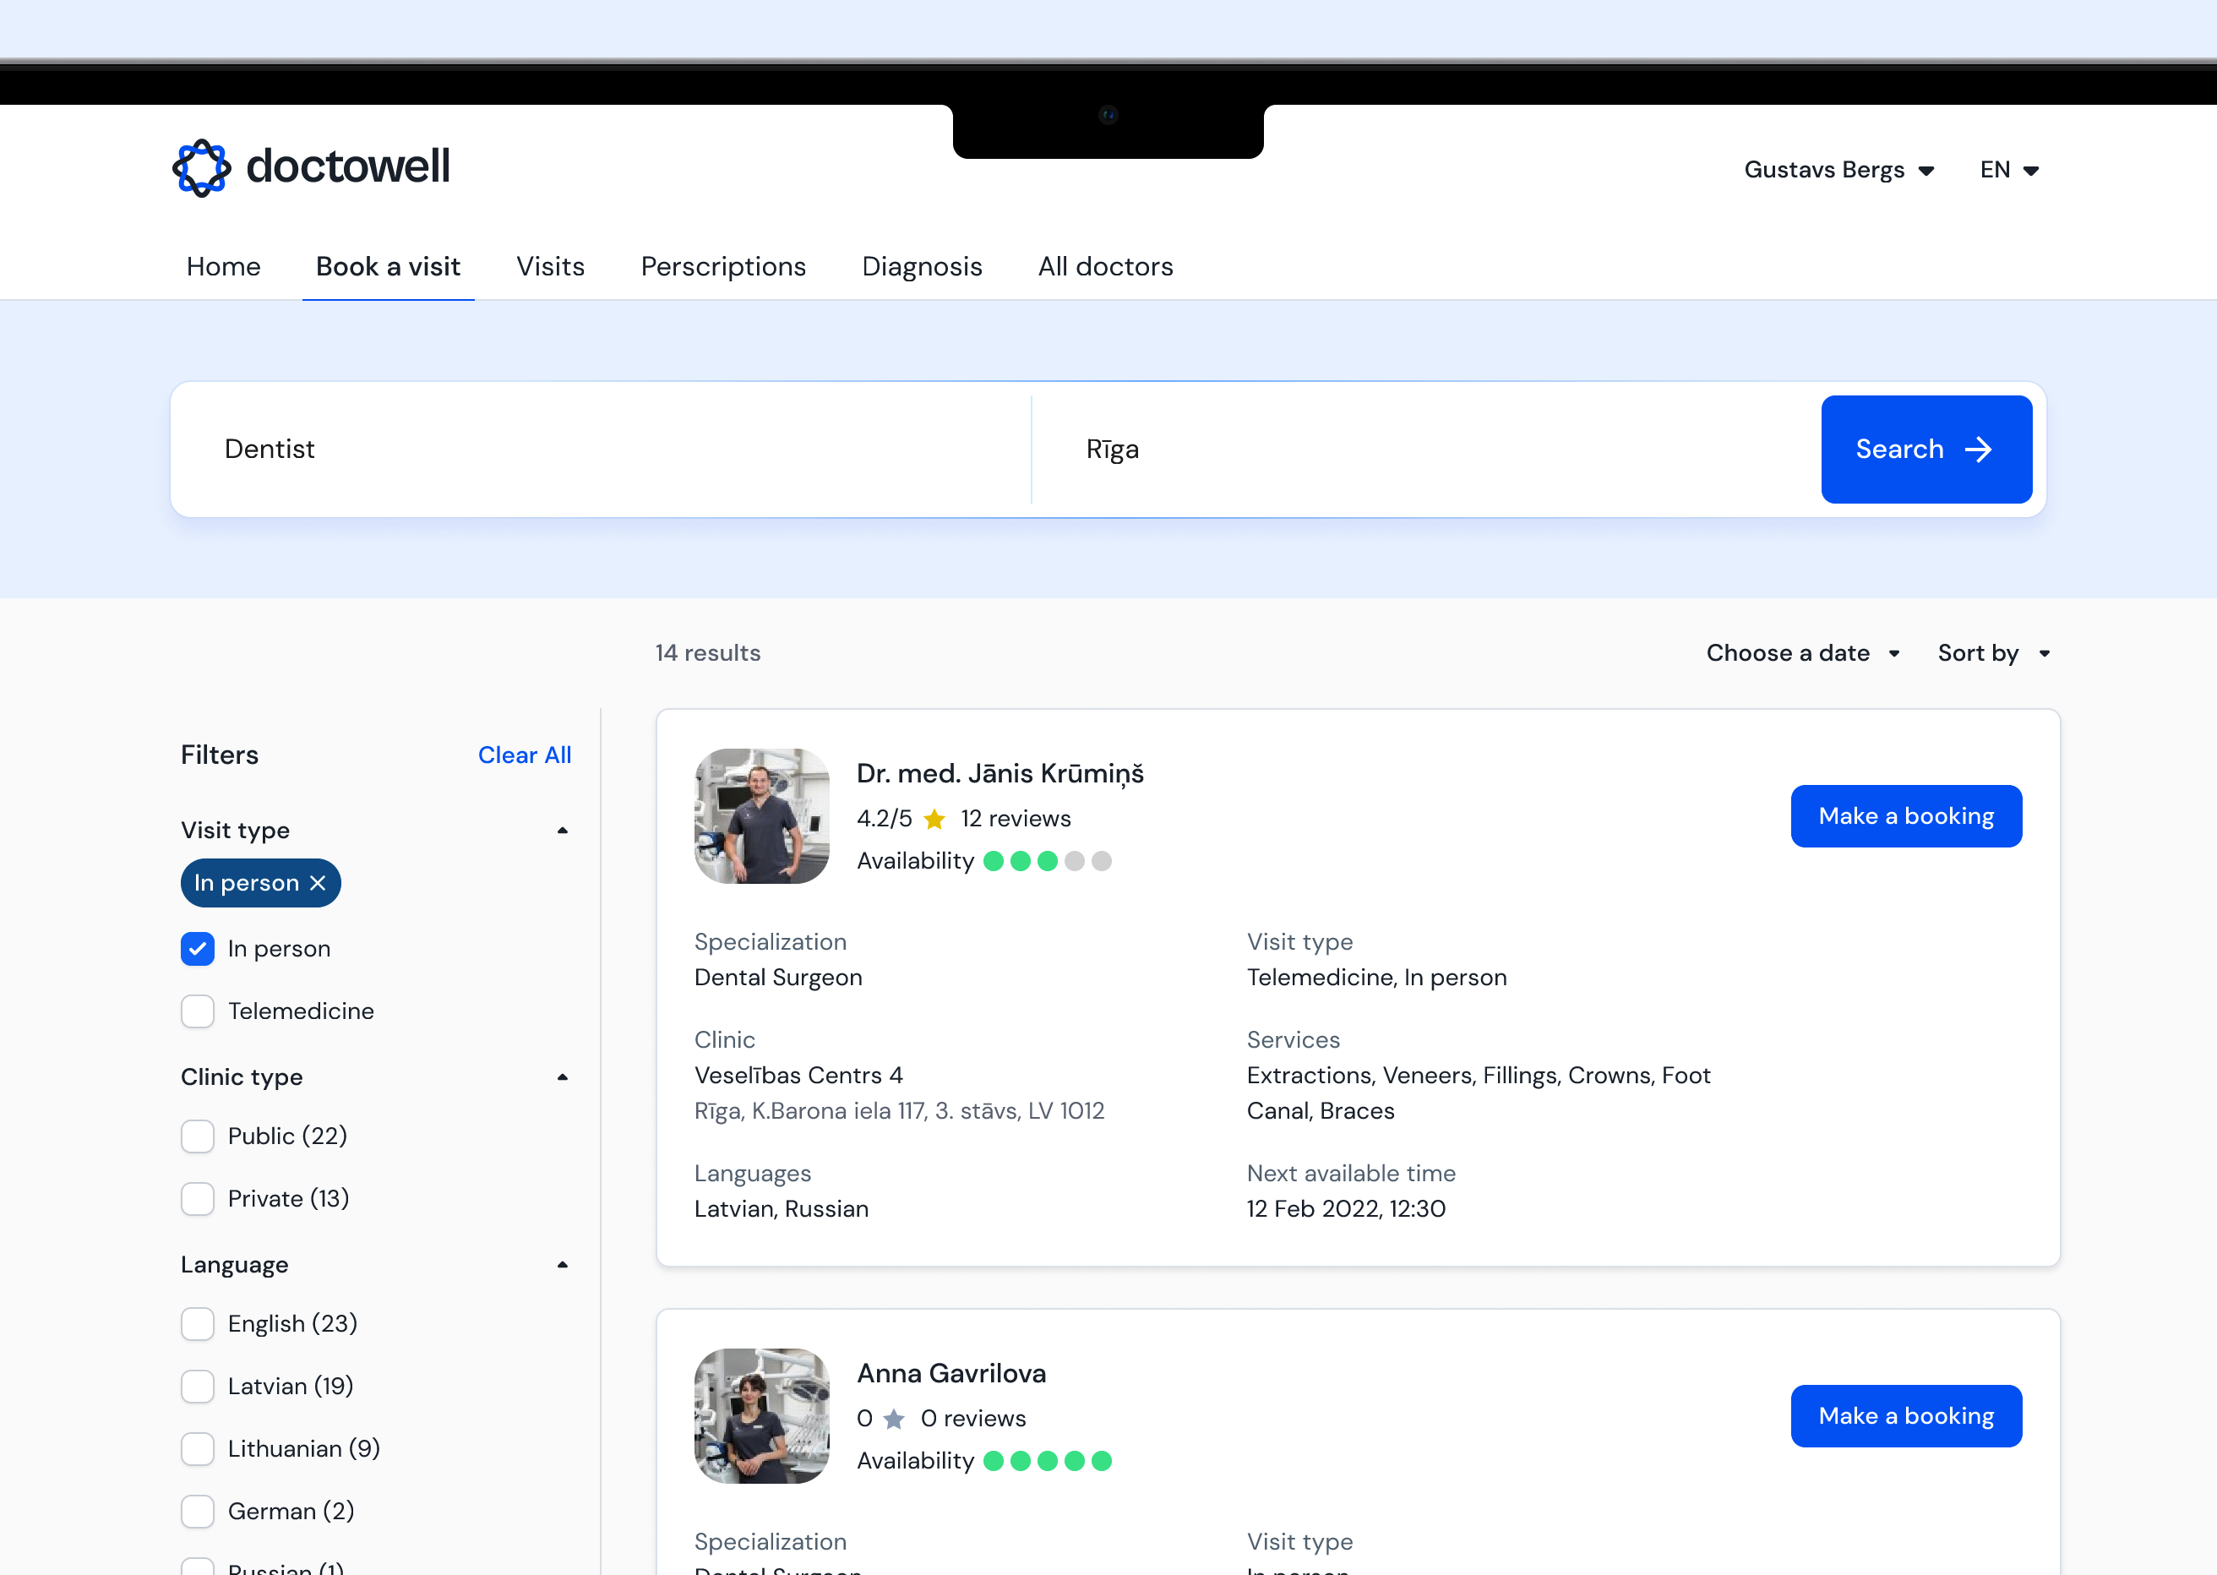Click the Search button
Viewport: 2217px width, 1575px height.
click(x=1926, y=449)
